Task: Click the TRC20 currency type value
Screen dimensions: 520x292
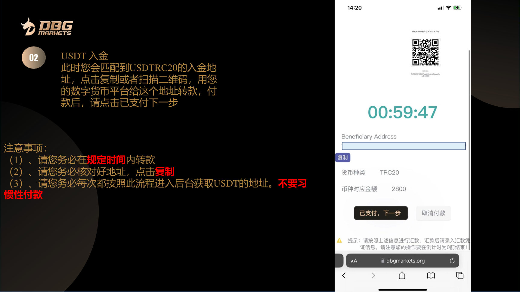Action: [x=389, y=172]
